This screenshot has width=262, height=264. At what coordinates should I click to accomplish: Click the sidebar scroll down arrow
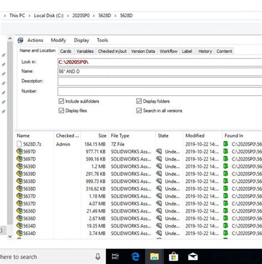[x=10, y=236]
